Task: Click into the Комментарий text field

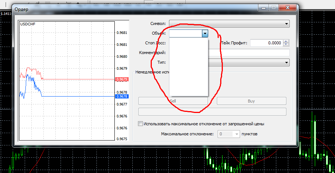Action: click(249, 53)
